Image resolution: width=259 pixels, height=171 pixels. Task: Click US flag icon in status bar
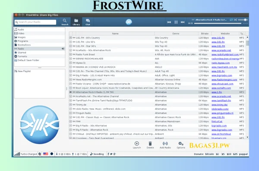coord(46,154)
